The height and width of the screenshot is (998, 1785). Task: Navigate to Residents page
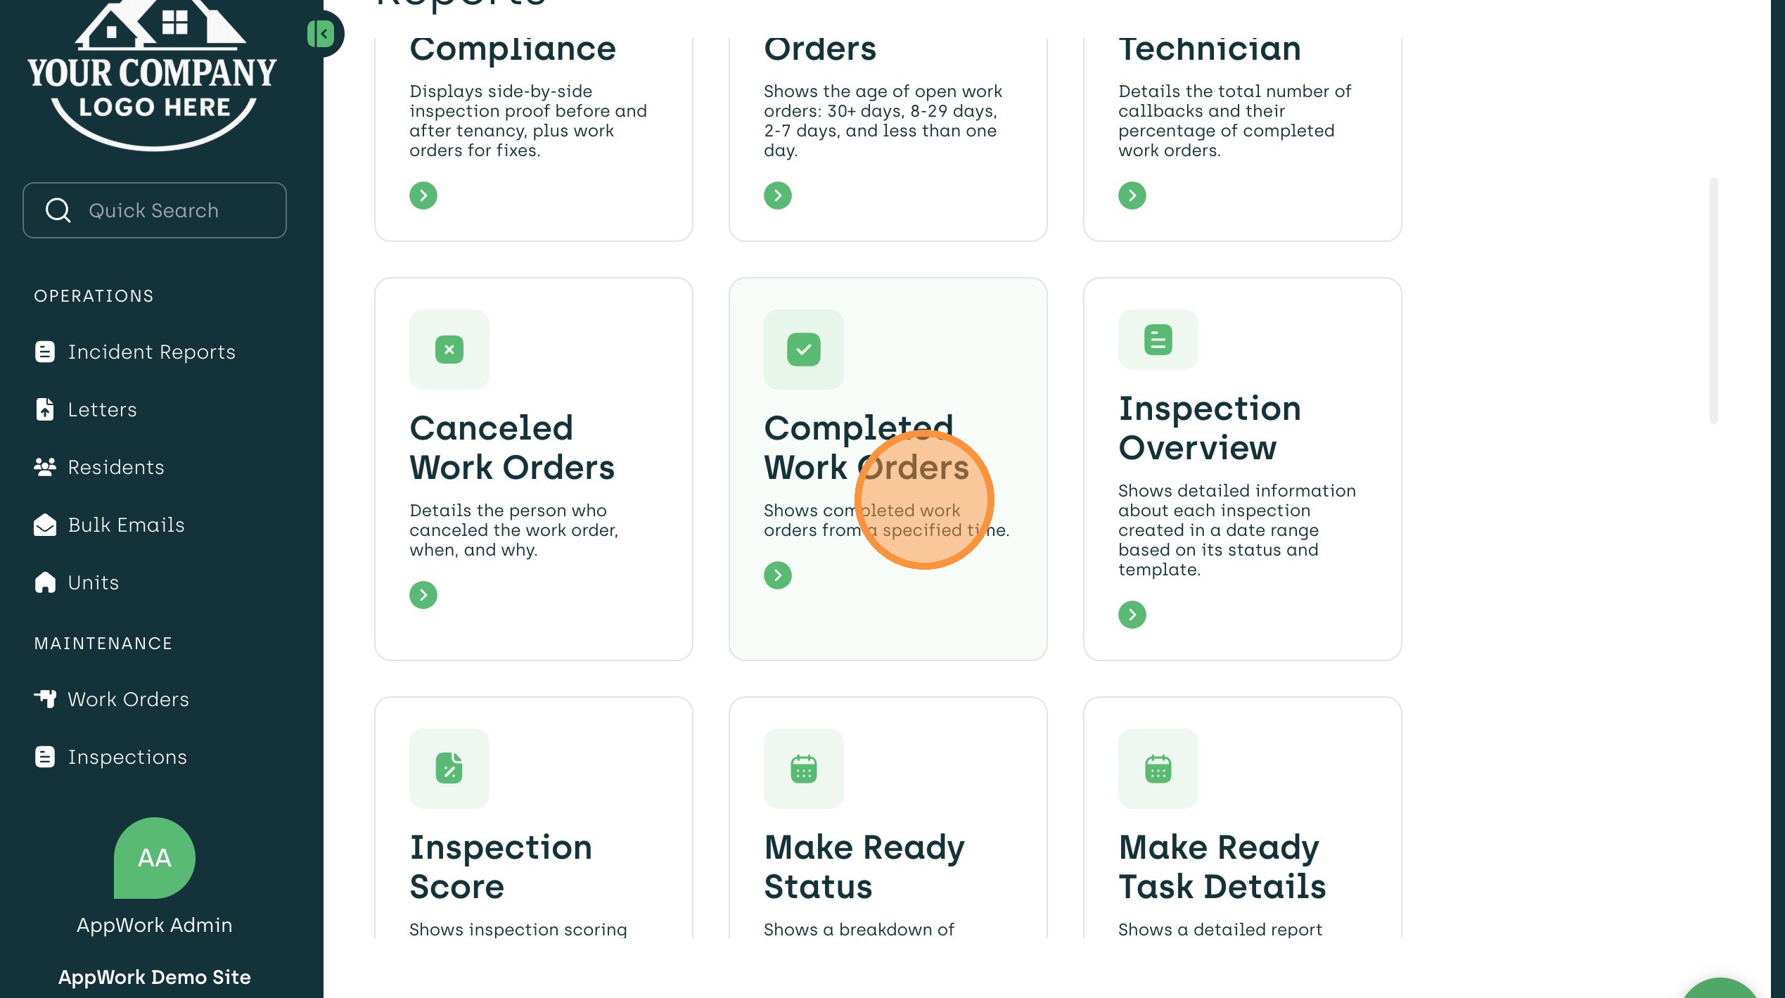pos(115,467)
